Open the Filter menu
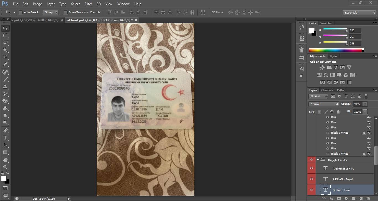The width and height of the screenshot is (378, 201). [88, 4]
